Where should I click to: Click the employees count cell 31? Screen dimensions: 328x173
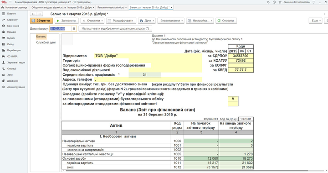coord(144,75)
